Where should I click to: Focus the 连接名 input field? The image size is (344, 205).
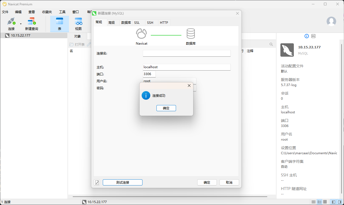pyautogui.click(x=187, y=53)
